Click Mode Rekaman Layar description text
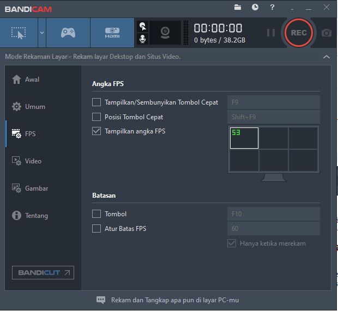The height and width of the screenshot is (311, 338). (x=93, y=57)
